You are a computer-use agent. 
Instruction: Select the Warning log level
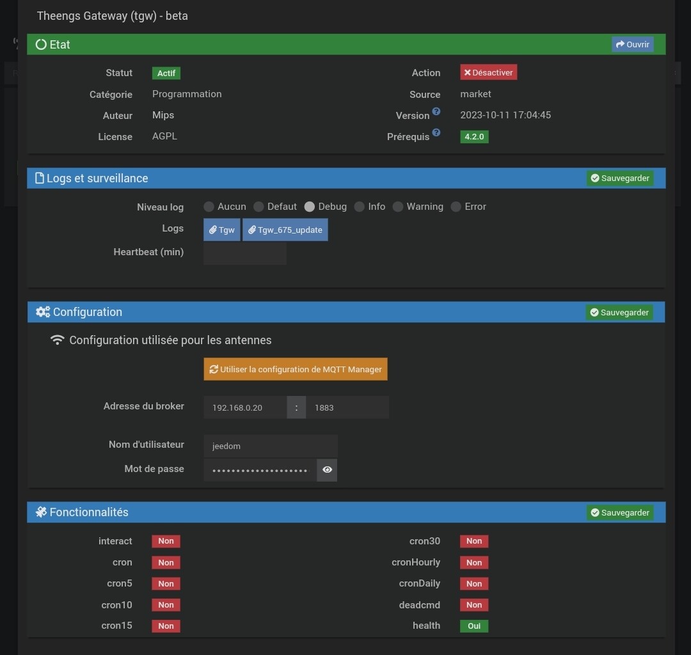(x=398, y=207)
